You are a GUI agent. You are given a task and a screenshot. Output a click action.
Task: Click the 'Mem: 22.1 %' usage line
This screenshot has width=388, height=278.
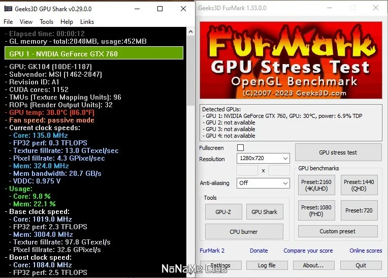[33, 204]
